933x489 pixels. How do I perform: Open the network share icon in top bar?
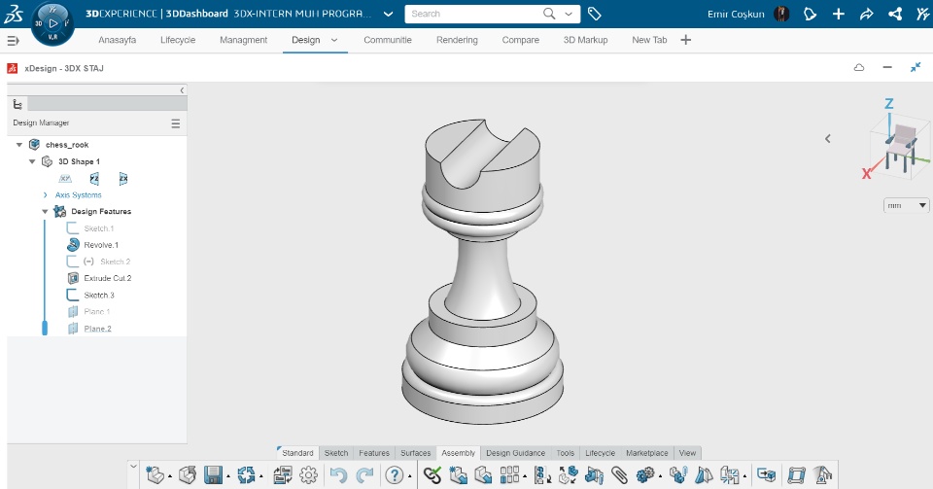click(895, 14)
